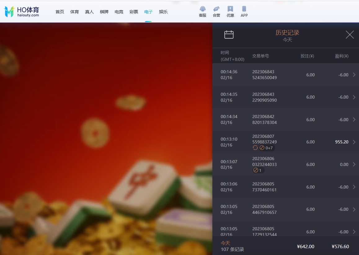This screenshot has width=359, height=255.
Task: Open the 彩票 lottery menu item
Action: click(134, 12)
